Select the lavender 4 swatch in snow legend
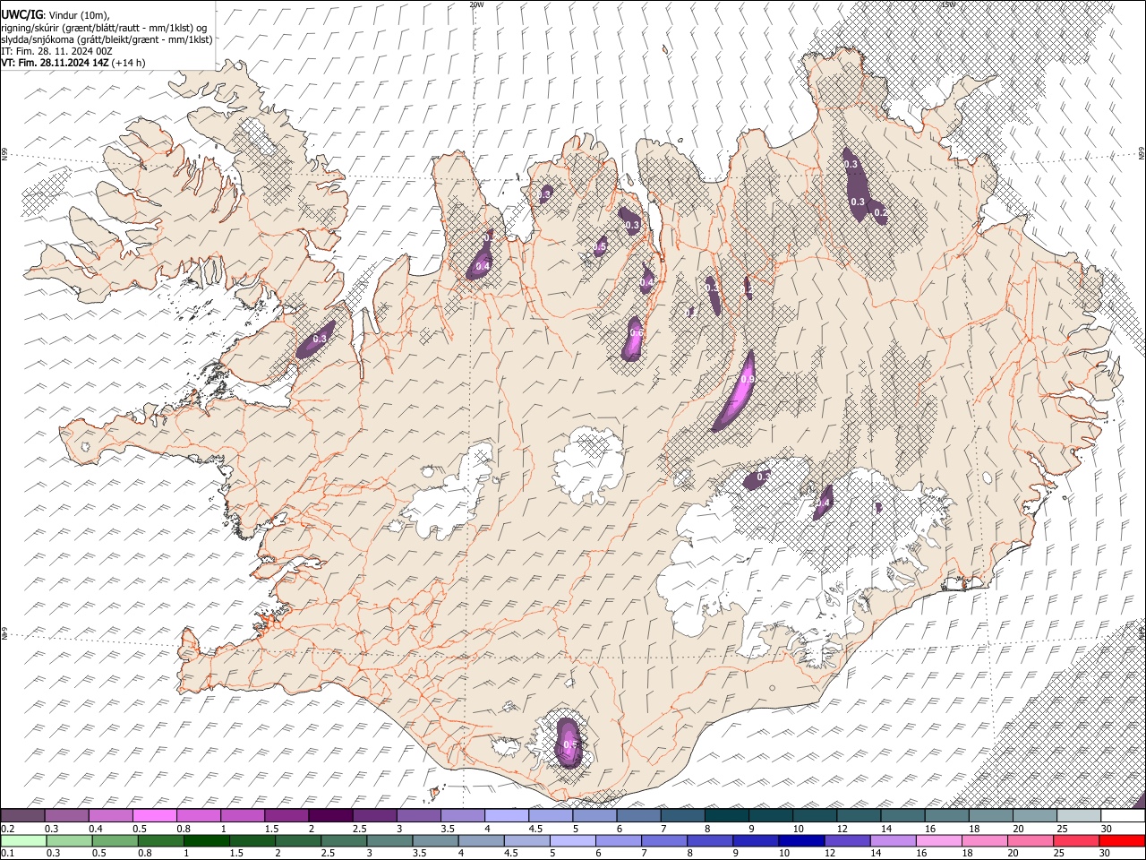Screen dimensions: 1146x860 pyautogui.click(x=507, y=816)
